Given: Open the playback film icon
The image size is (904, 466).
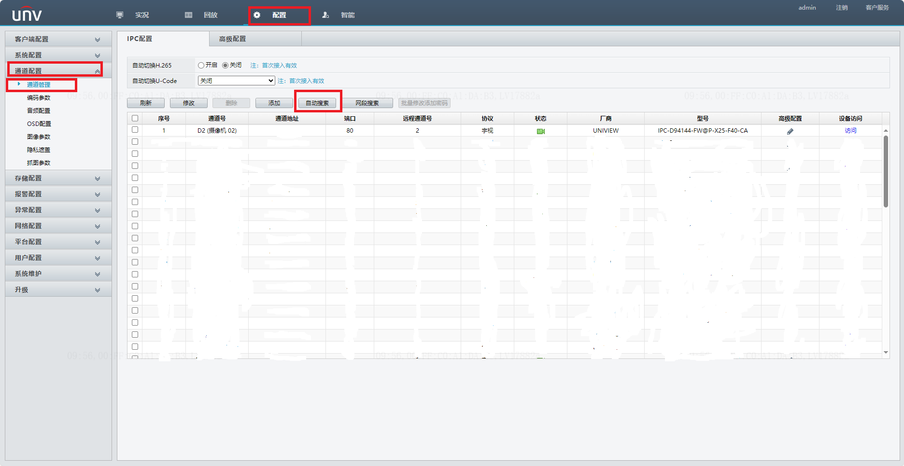Looking at the screenshot, I should [189, 15].
